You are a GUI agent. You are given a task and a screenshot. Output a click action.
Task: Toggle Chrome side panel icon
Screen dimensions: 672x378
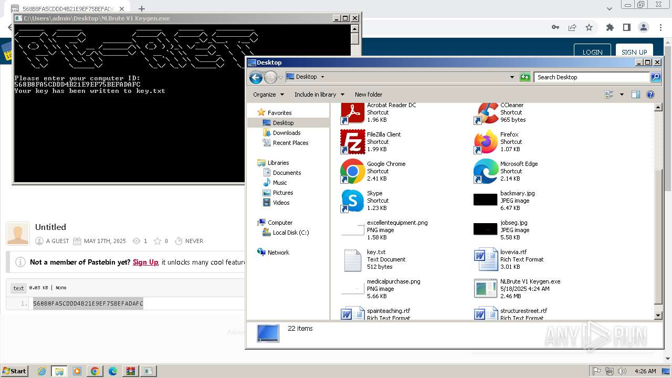pyautogui.click(x=626, y=27)
